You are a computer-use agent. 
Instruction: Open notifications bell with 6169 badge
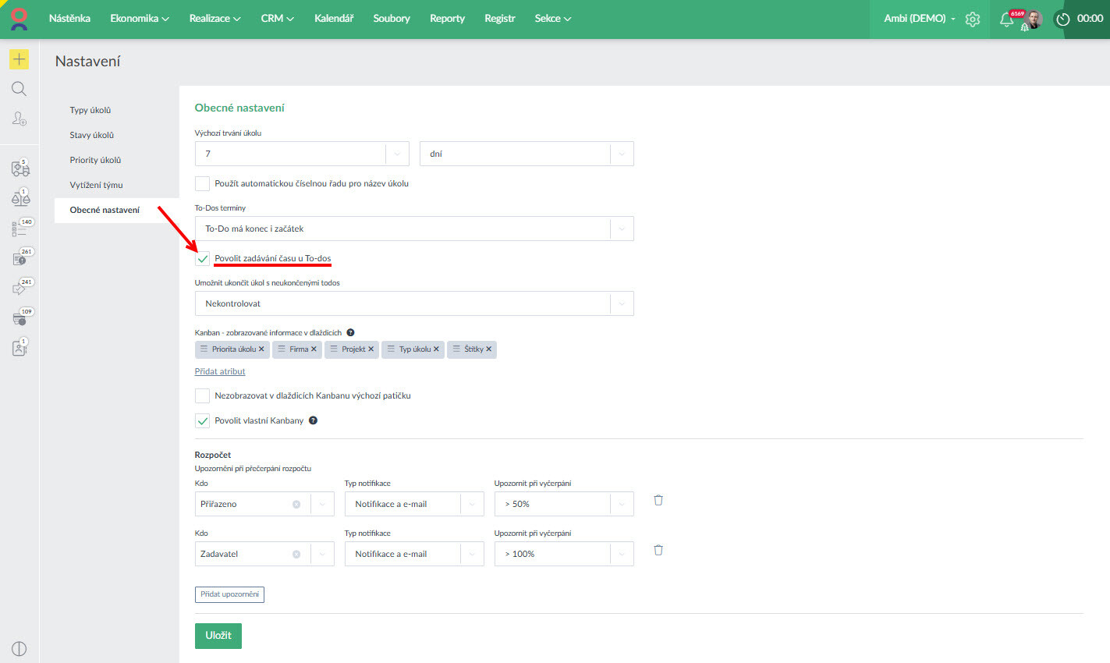(1007, 20)
